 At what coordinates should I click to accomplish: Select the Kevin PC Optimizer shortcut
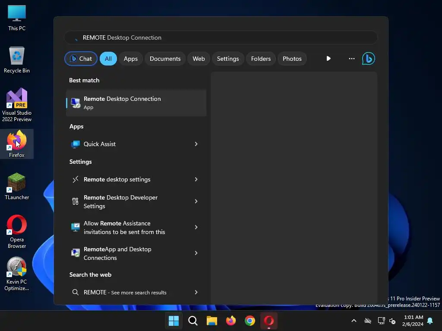click(x=17, y=274)
